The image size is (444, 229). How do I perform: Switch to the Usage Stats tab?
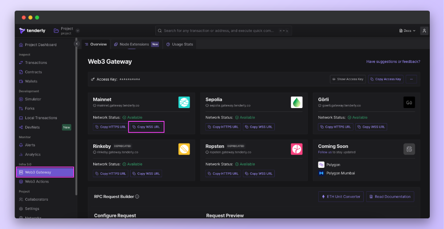(x=180, y=44)
